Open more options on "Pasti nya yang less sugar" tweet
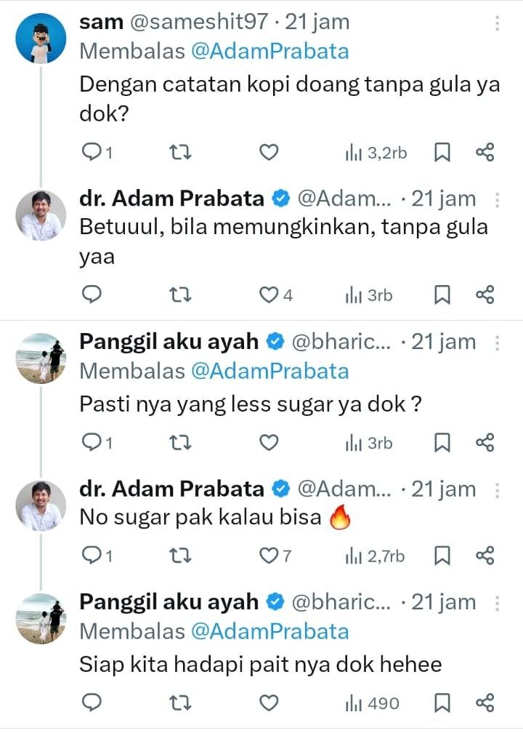This screenshot has width=523, height=733. [x=497, y=342]
